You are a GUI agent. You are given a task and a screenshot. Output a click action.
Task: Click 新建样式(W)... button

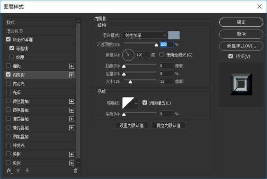tap(241, 46)
